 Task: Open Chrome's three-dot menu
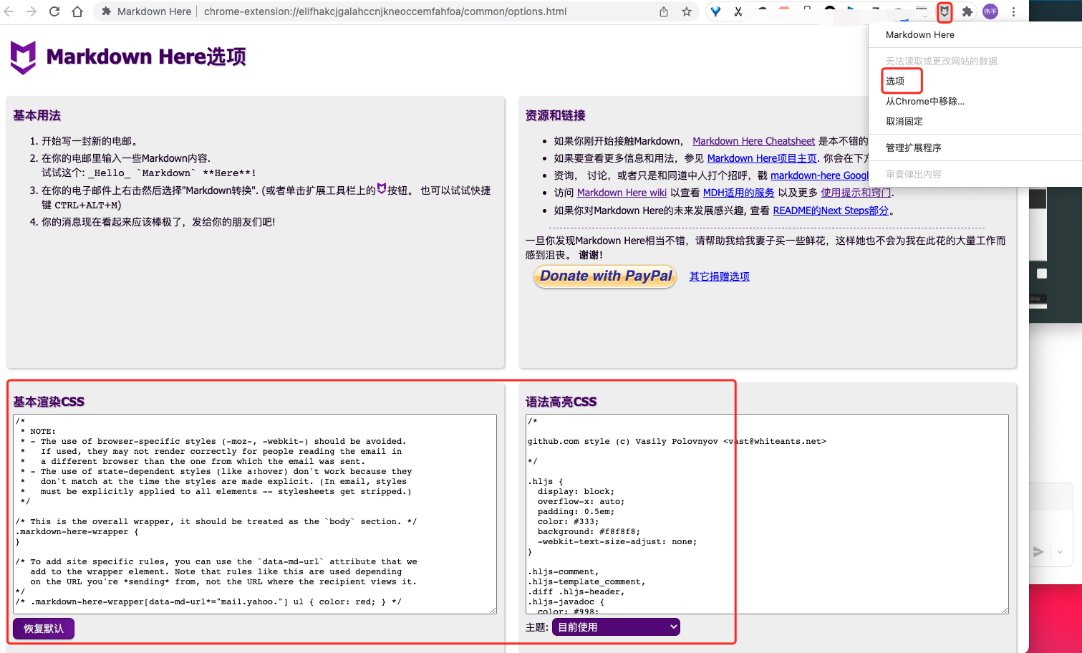1014,11
